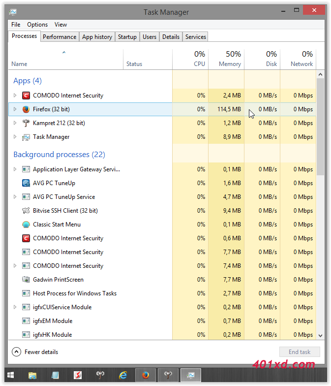The width and height of the screenshot is (331, 386).
Task: Click the igfxHK Module icon
Action: (26, 335)
